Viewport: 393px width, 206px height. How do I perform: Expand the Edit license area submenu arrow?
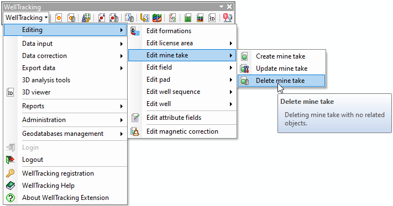click(x=231, y=43)
